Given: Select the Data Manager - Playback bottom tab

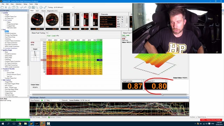Looking at the screenshot, I should click(38, 117).
